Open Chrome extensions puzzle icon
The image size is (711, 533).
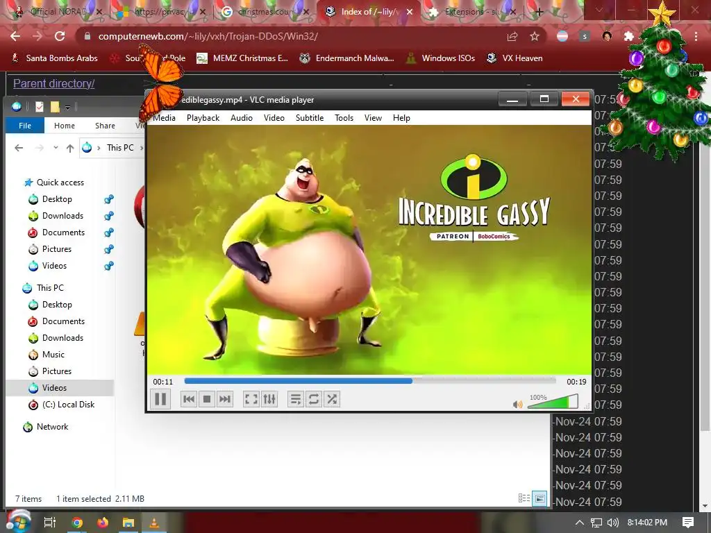628,36
